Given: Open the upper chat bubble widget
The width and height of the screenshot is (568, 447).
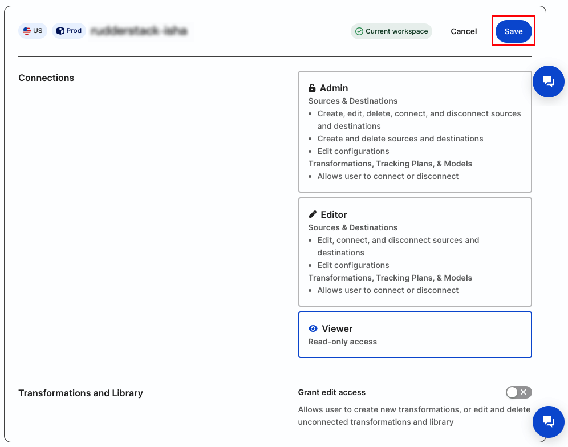Looking at the screenshot, I should point(548,81).
